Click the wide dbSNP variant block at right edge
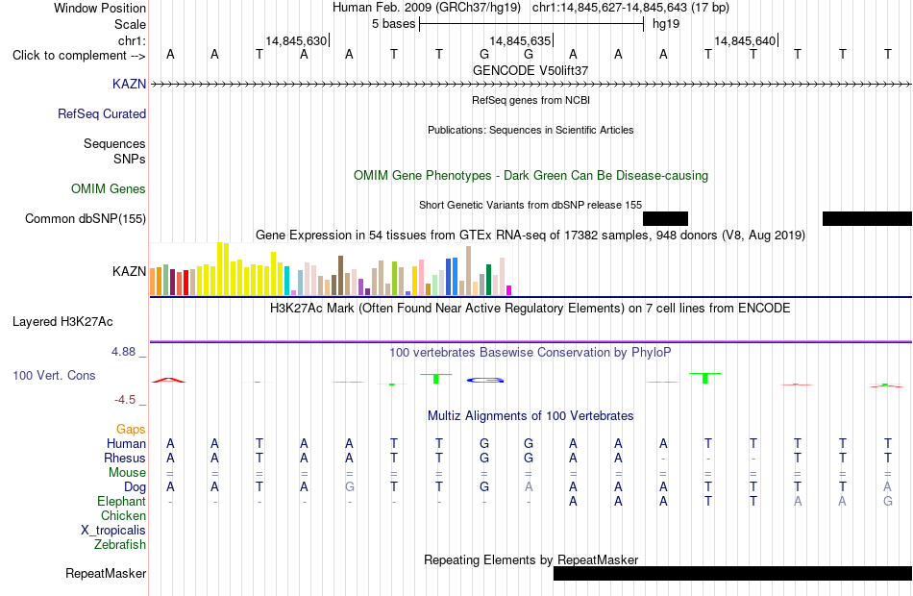 point(867,218)
